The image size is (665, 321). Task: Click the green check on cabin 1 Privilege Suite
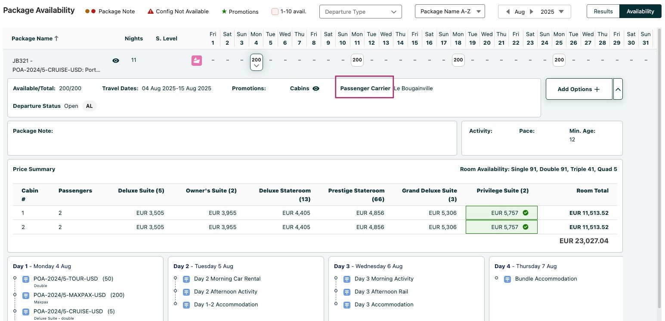(526, 213)
